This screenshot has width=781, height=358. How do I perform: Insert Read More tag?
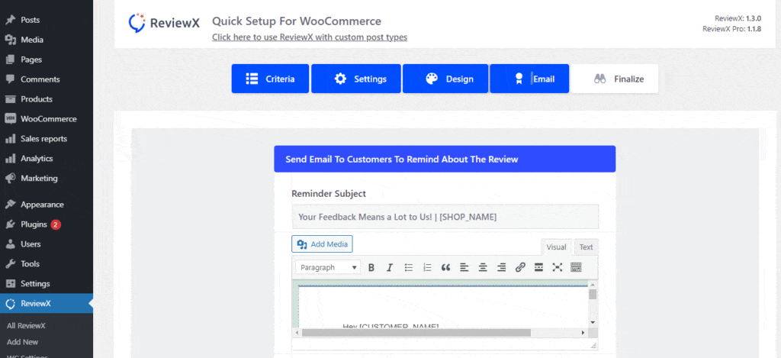click(x=538, y=268)
